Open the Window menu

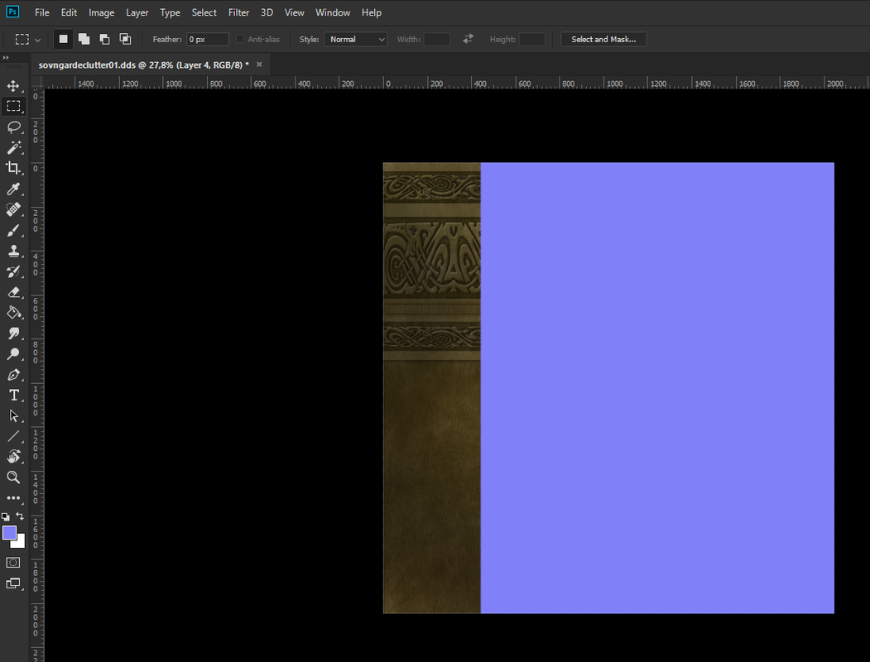[x=333, y=12]
